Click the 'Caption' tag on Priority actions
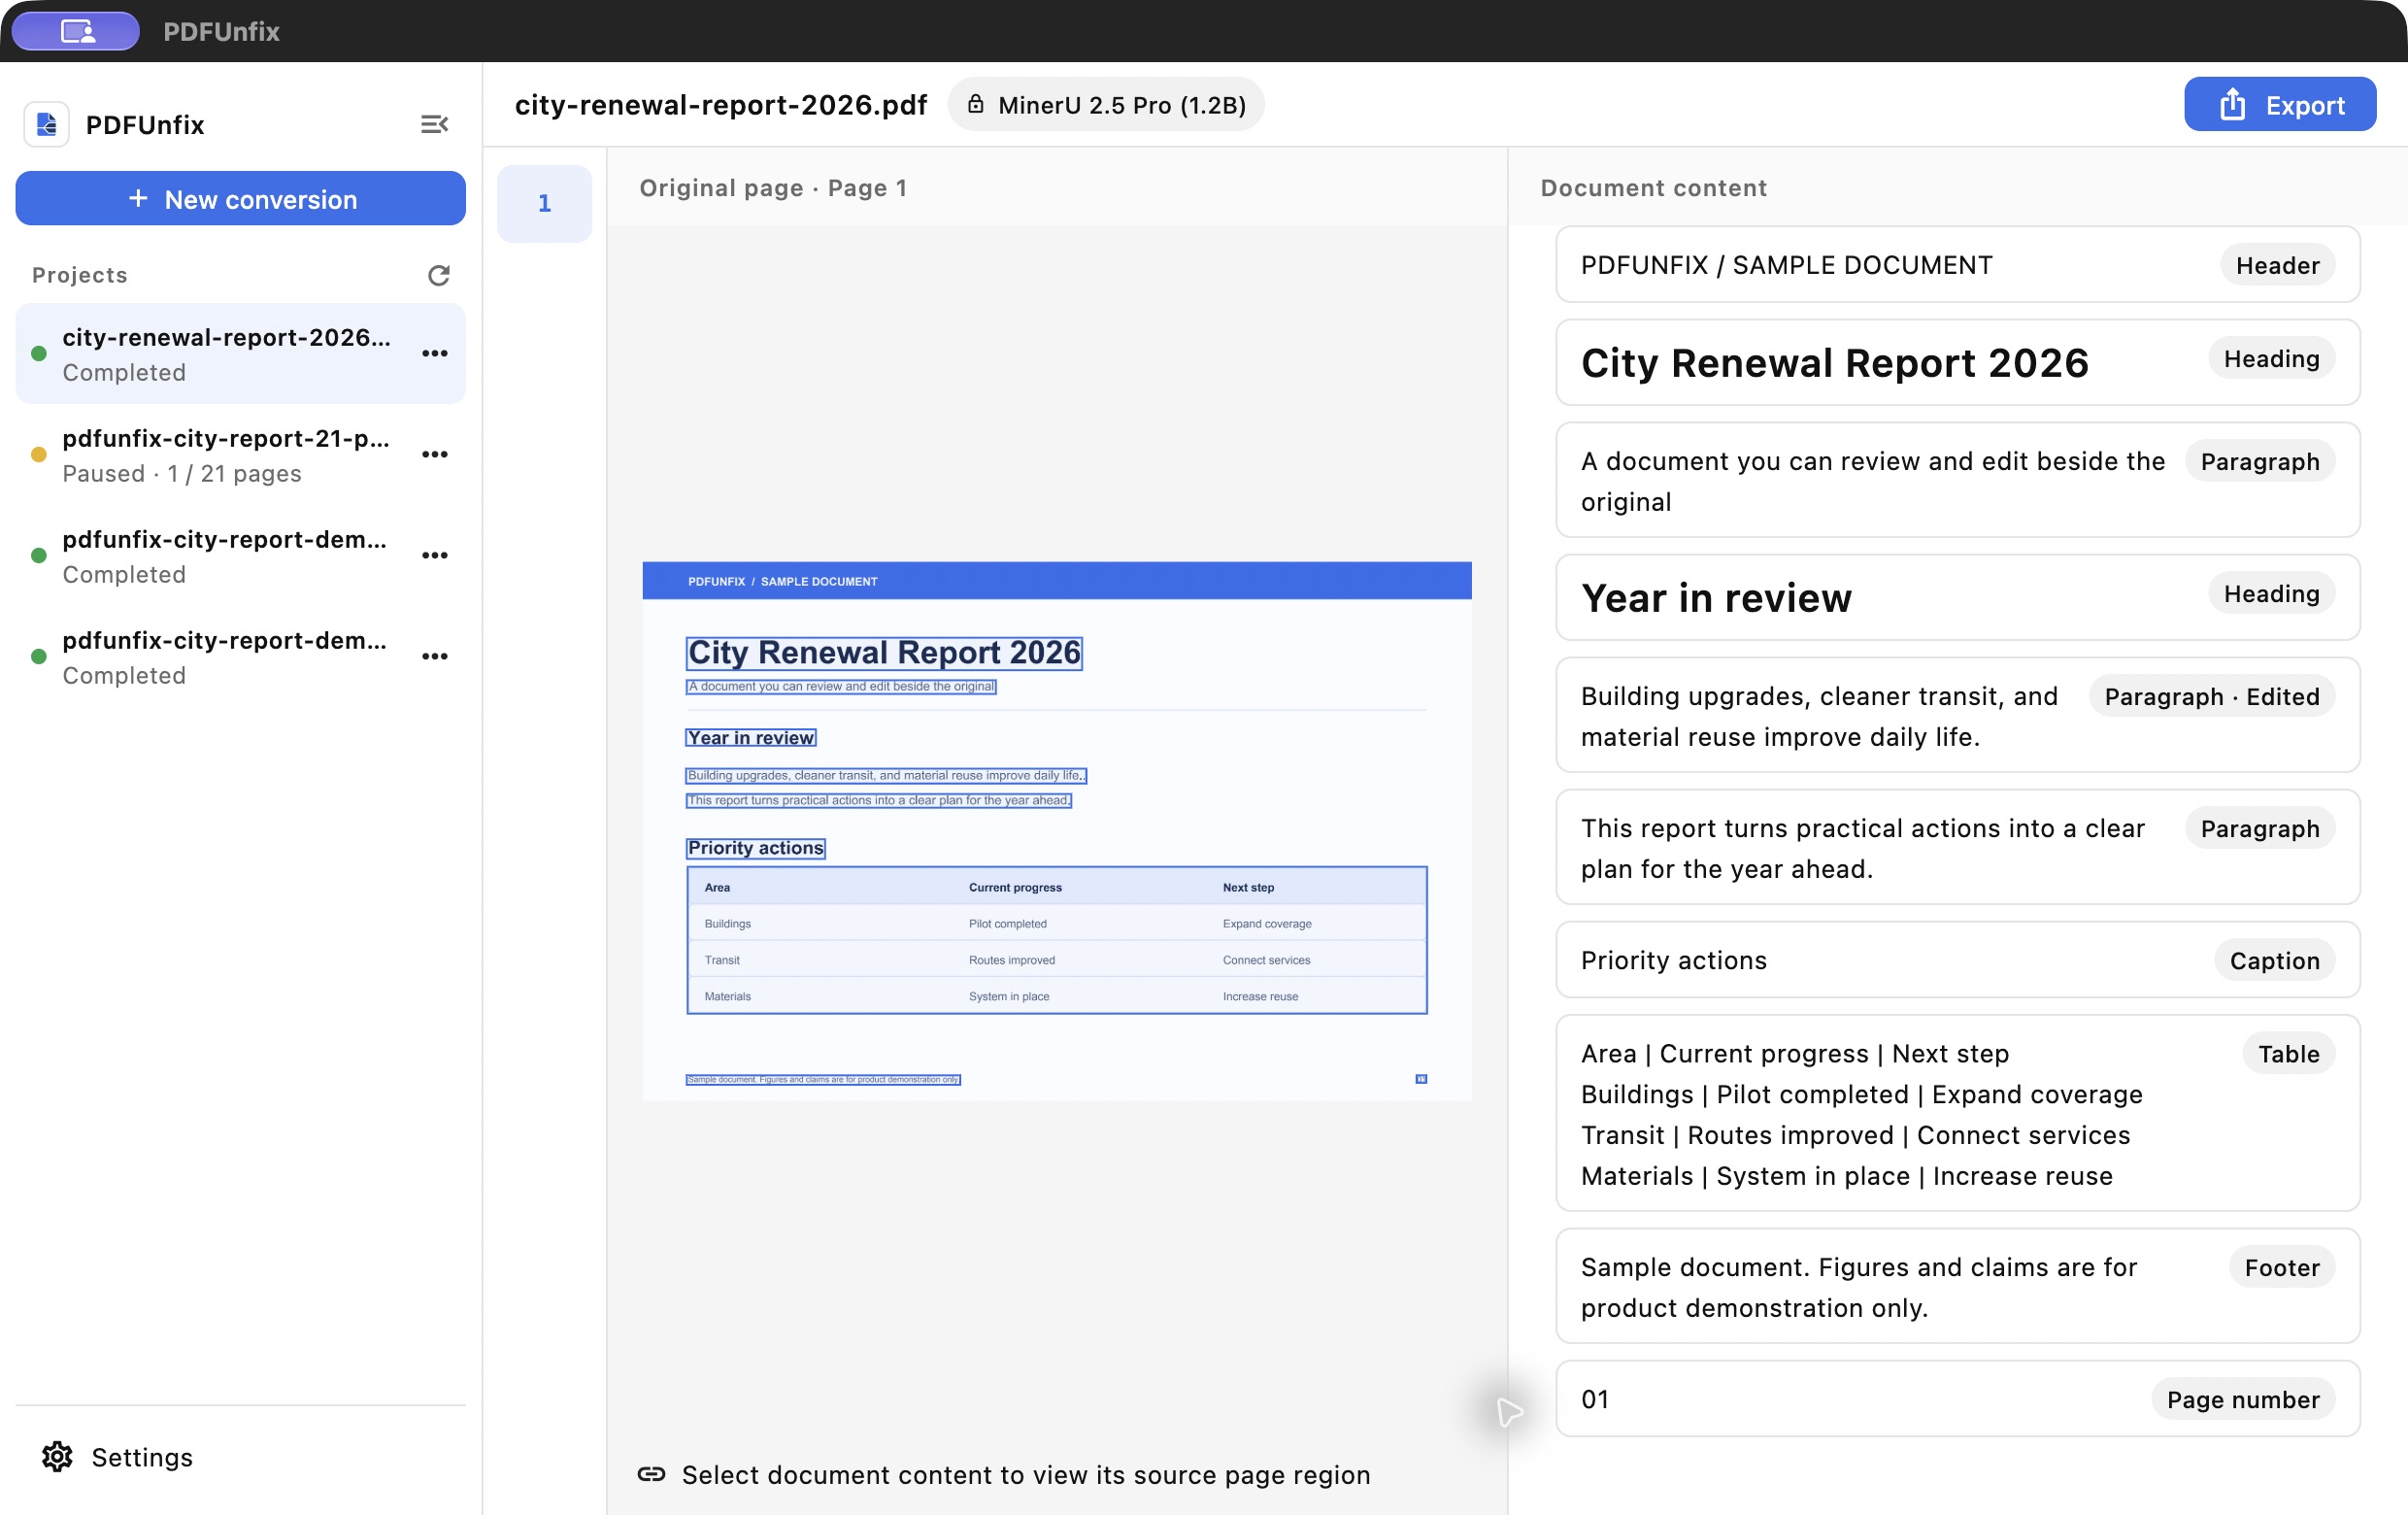 tap(2274, 960)
